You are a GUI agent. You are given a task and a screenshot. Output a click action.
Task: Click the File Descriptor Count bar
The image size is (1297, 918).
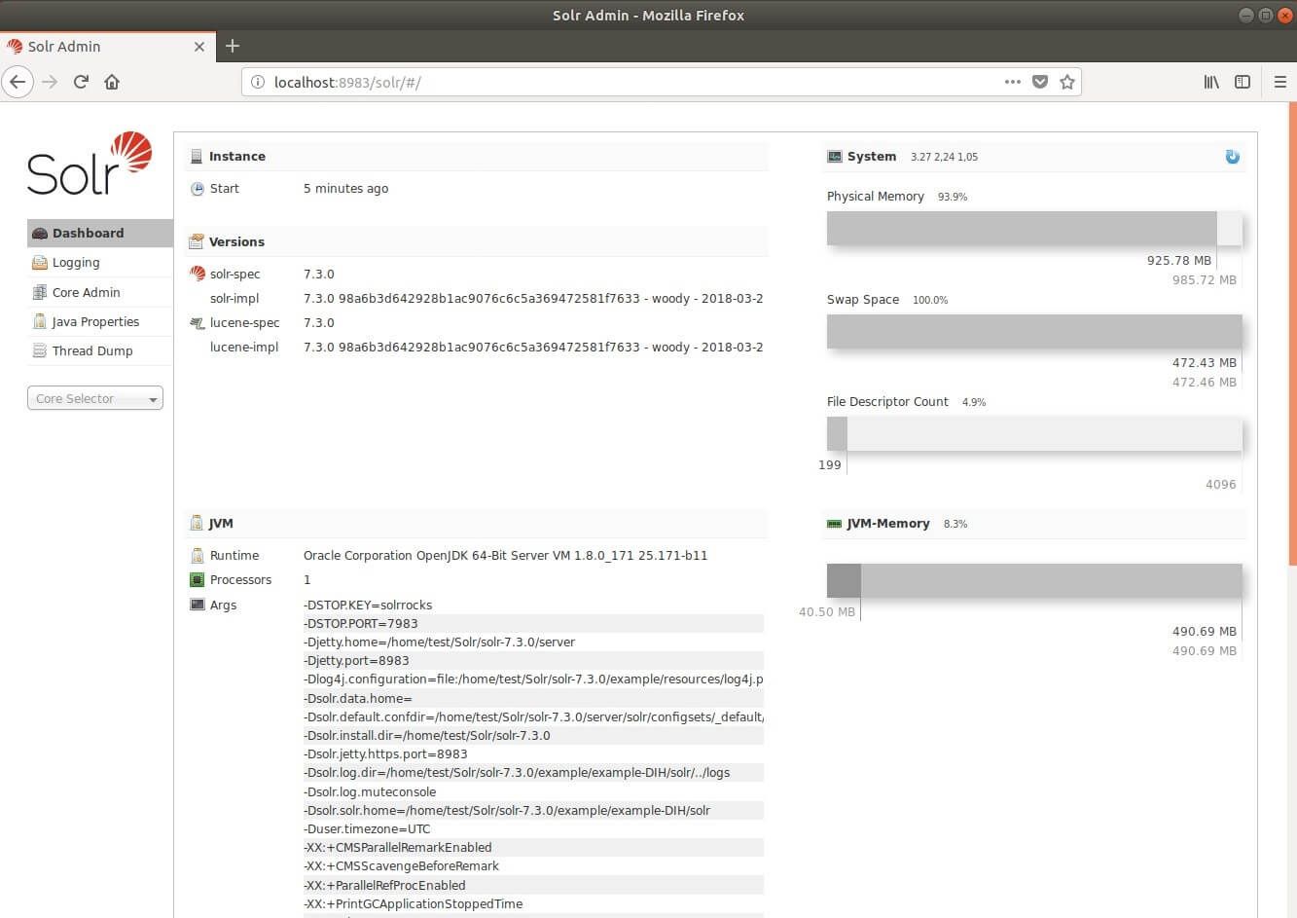pos(1034,434)
